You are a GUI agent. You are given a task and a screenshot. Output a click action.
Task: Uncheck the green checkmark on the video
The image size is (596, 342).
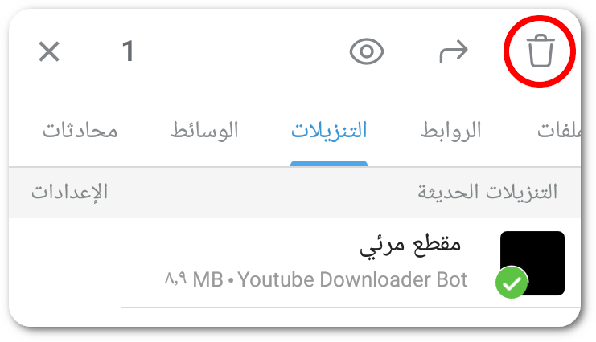[512, 283]
